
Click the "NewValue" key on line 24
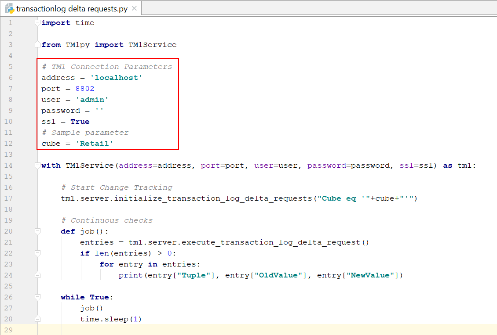tap(370, 275)
